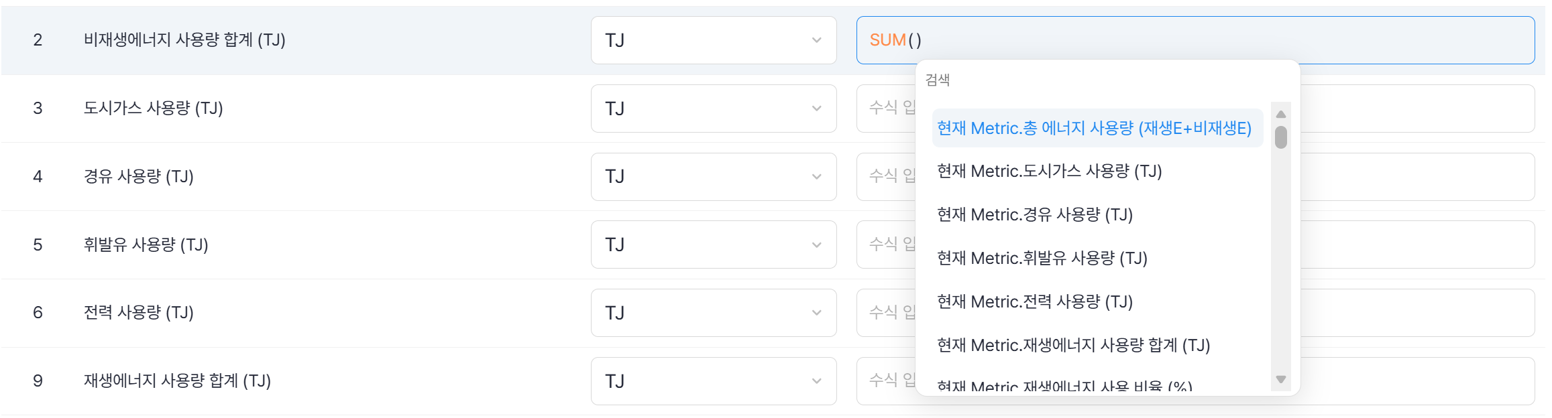Click scrollbar up arrow in metric list
Viewport: 1552px width, 418px height.
1280,114
